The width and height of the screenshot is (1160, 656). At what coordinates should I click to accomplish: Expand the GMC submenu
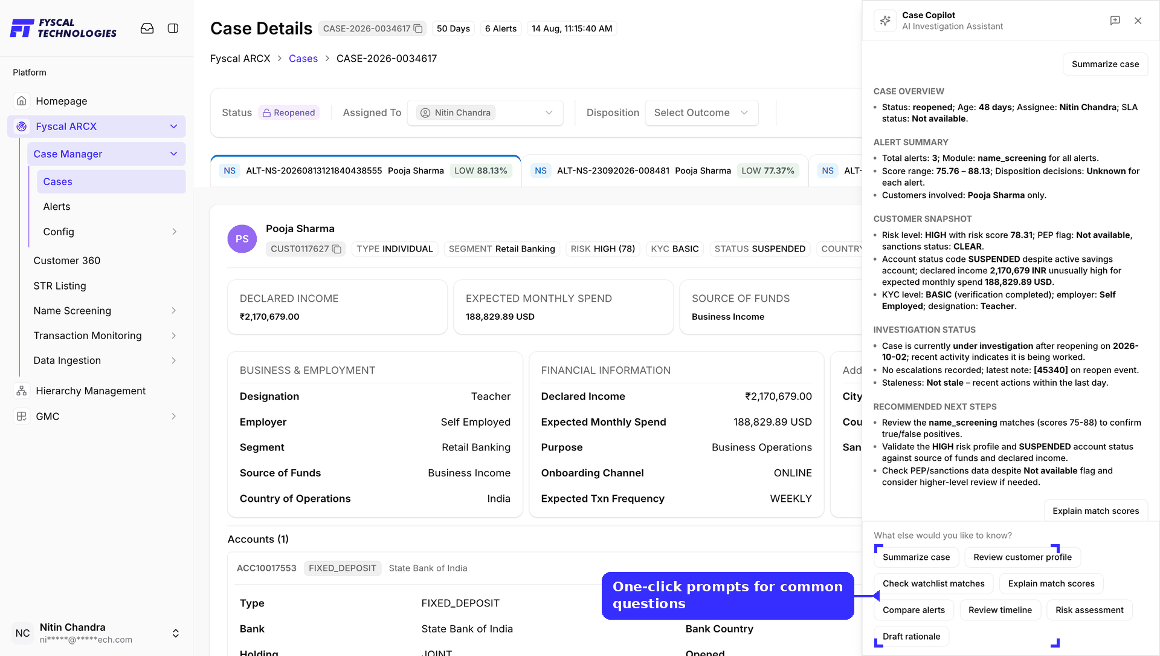pos(174,417)
